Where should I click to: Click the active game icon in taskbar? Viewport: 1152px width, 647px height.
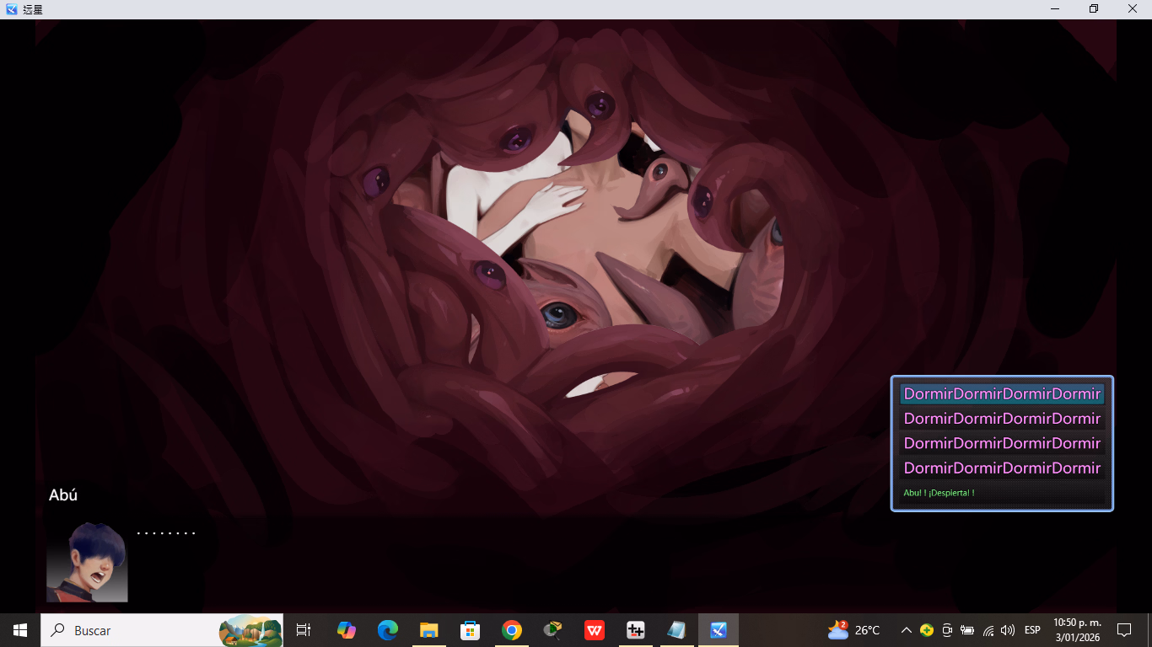[719, 630]
